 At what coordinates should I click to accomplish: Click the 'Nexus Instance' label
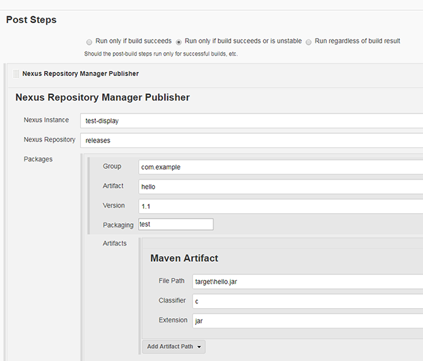click(46, 120)
